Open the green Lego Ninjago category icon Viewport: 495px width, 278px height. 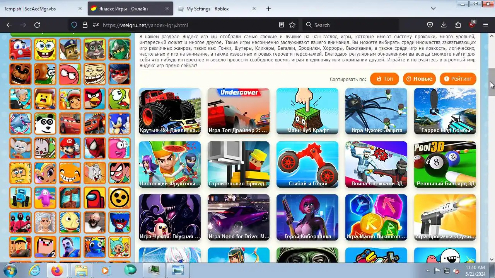click(119, 49)
